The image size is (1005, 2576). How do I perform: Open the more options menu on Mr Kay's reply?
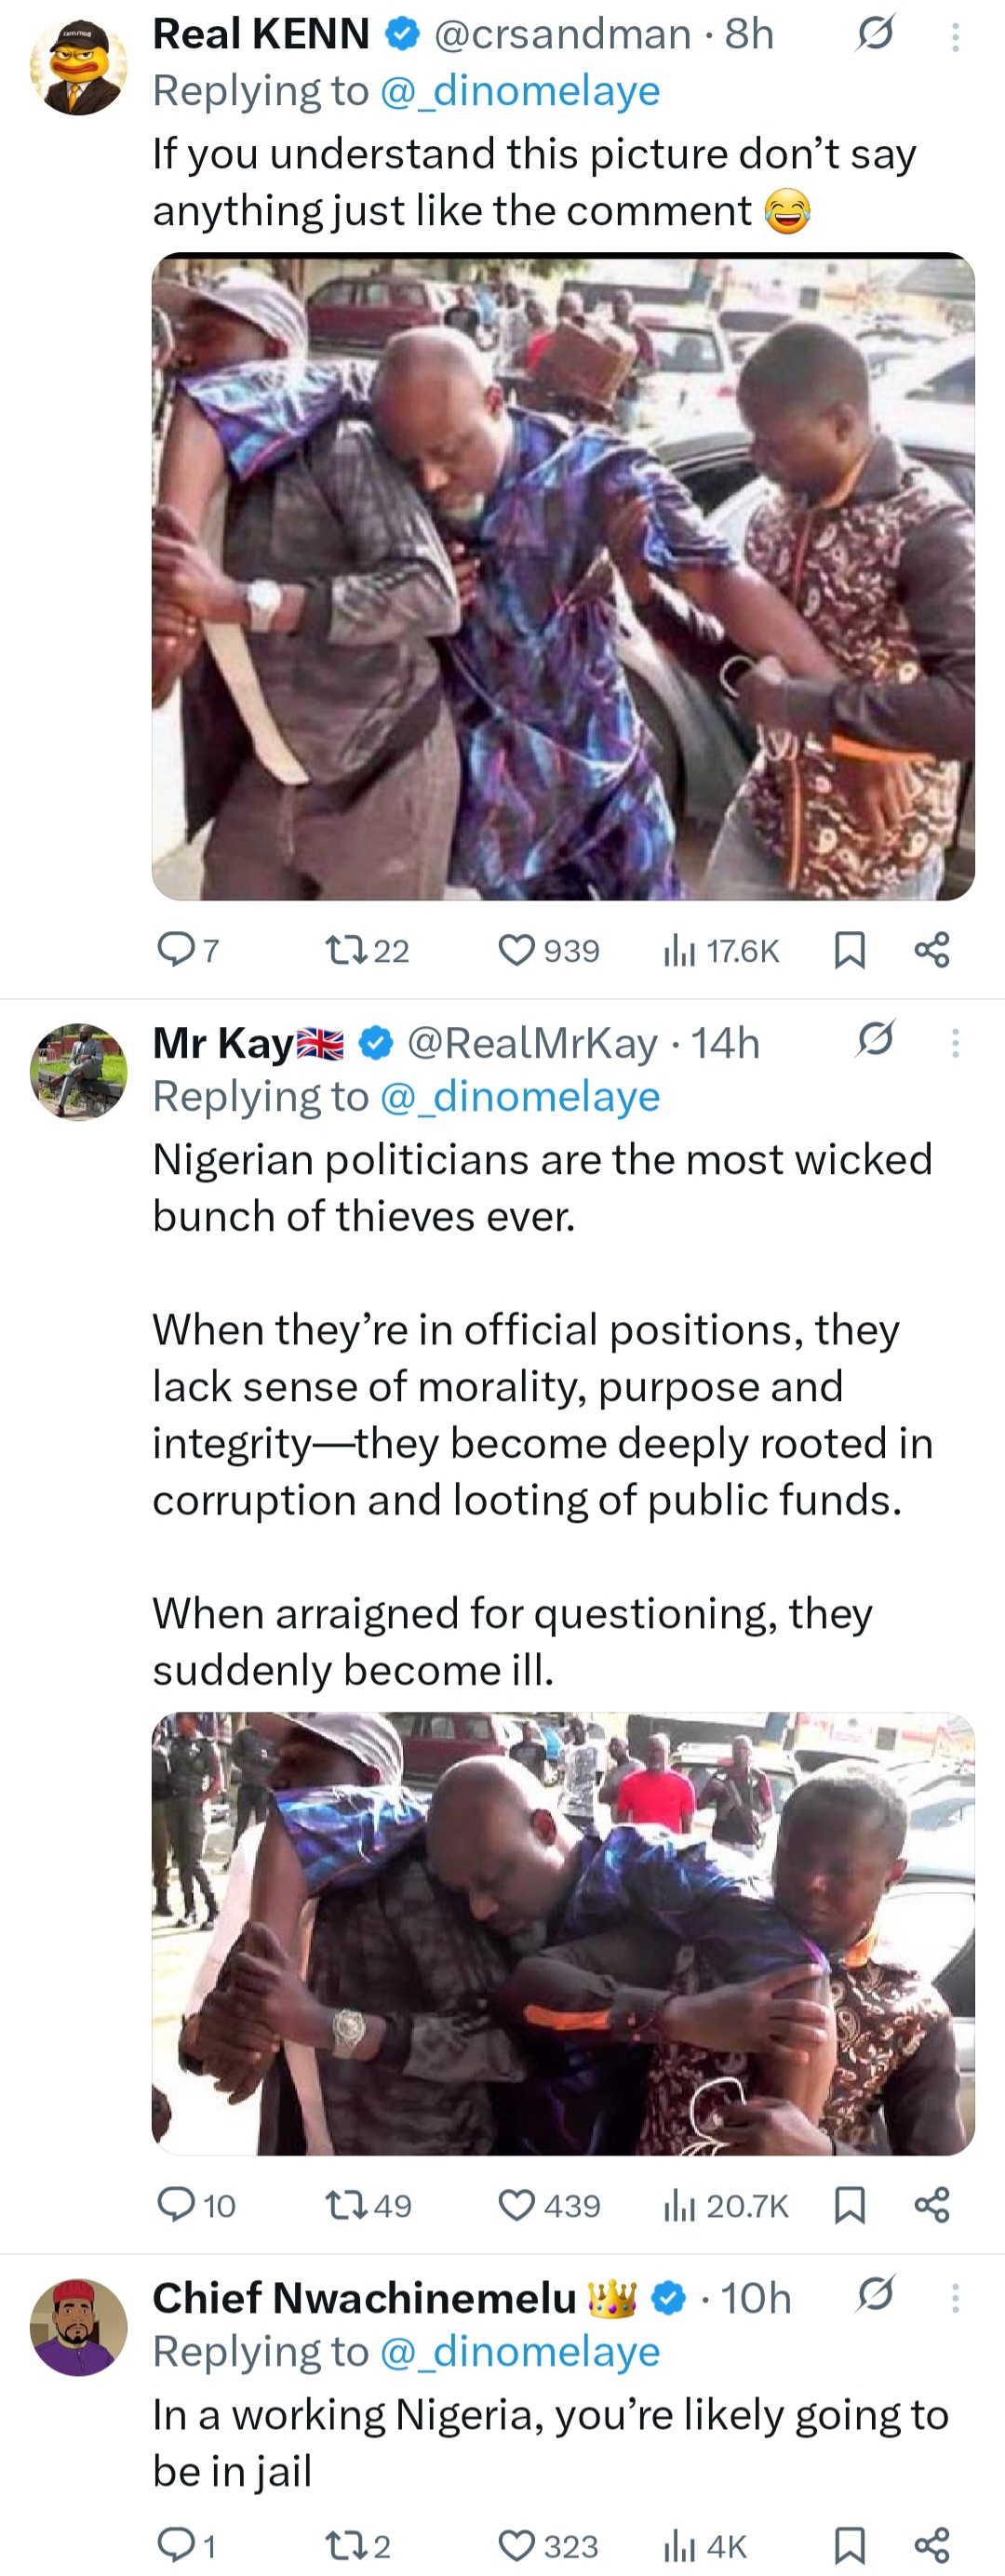click(x=954, y=1045)
